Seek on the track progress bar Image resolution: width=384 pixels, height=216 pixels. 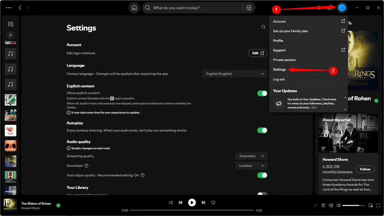coord(192,210)
